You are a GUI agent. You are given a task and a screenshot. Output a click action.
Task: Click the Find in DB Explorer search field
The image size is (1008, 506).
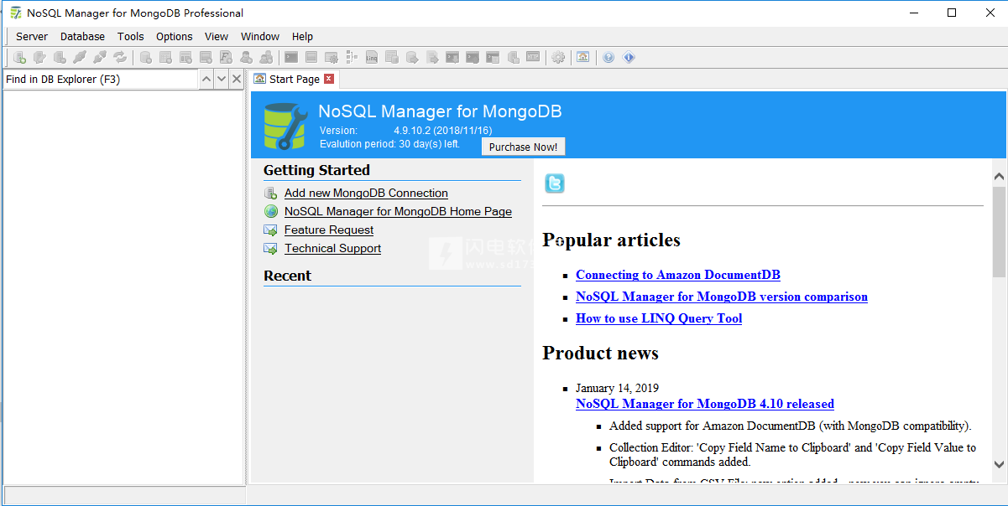101,79
